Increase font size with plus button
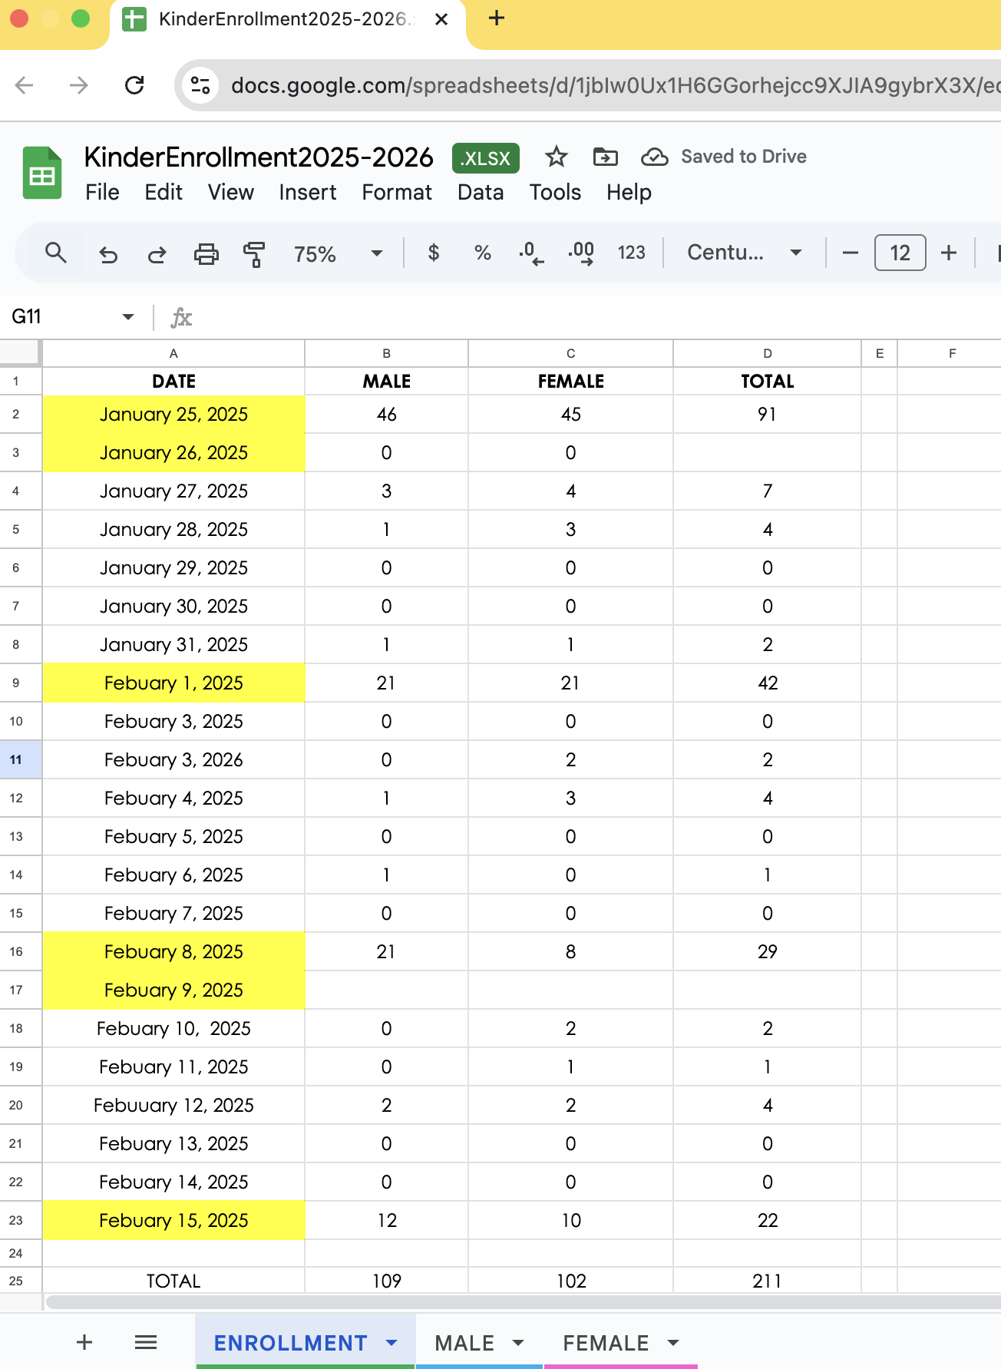 point(949,253)
